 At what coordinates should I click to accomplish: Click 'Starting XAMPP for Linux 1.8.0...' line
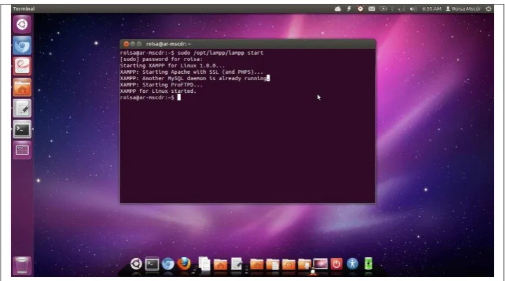(172, 65)
